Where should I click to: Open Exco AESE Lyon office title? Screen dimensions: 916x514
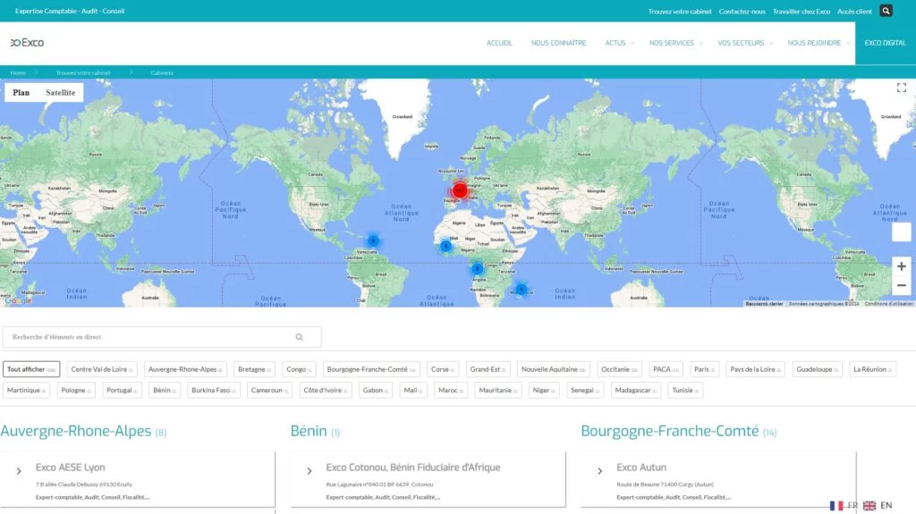[x=70, y=468]
